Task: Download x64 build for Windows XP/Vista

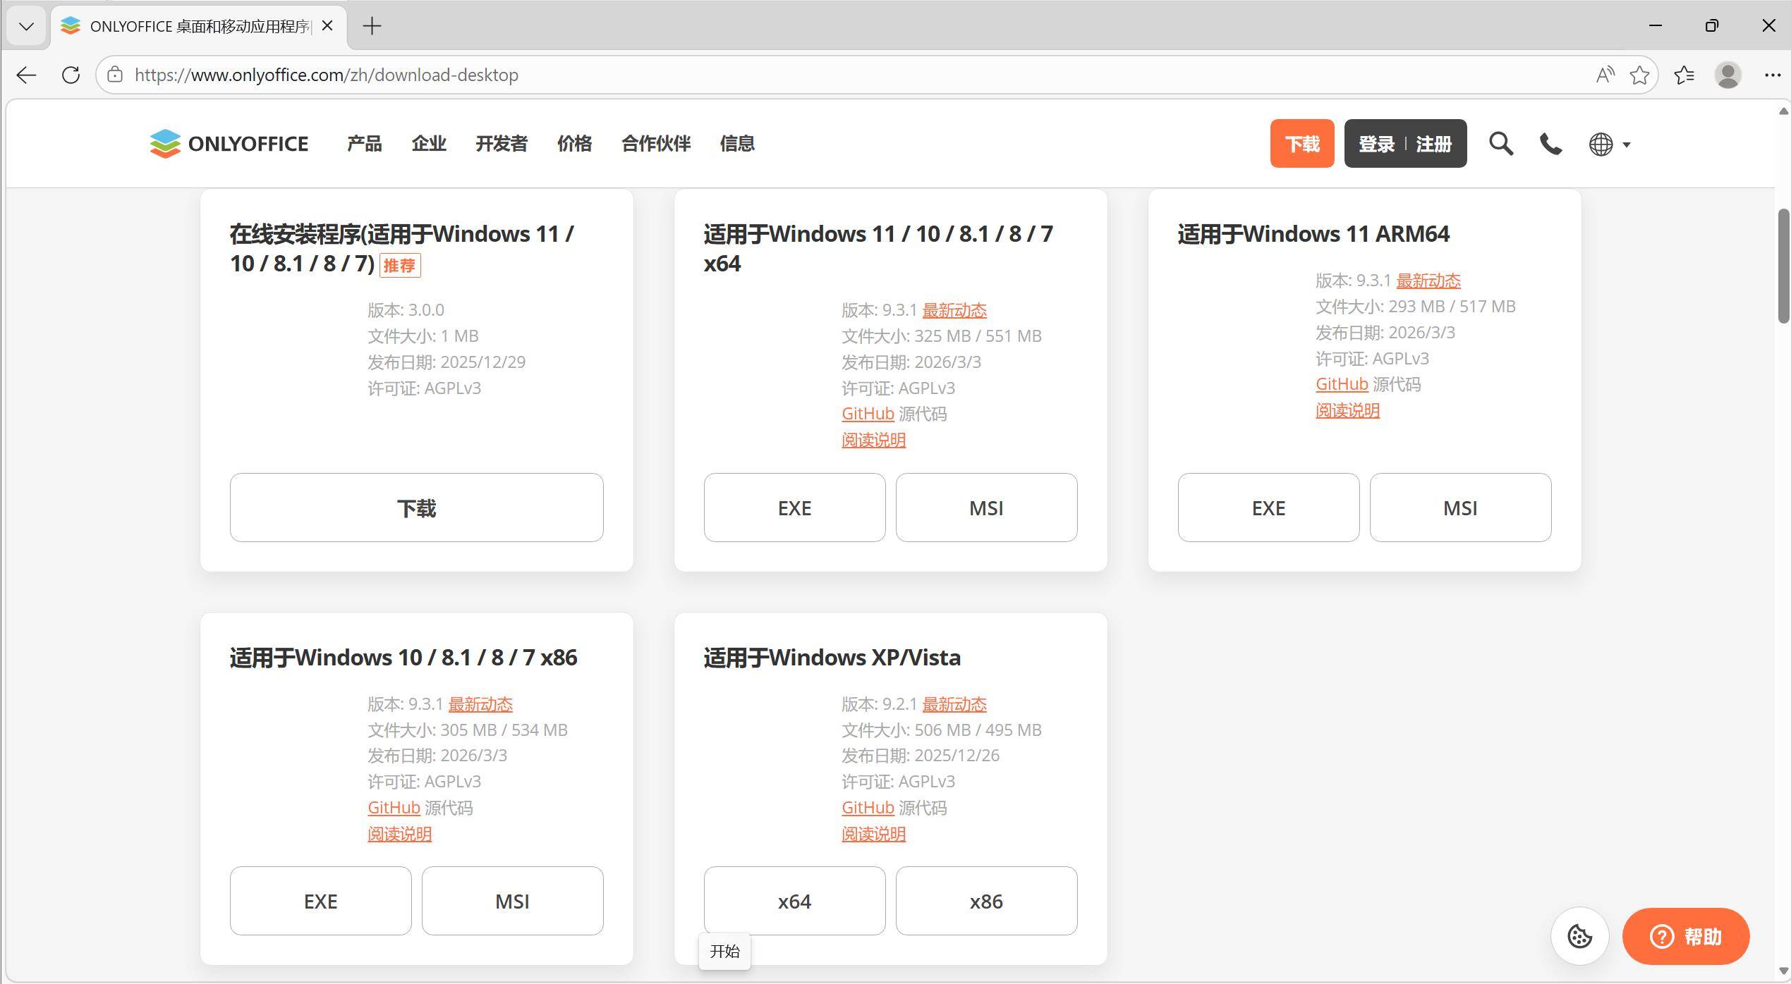Action: point(794,901)
